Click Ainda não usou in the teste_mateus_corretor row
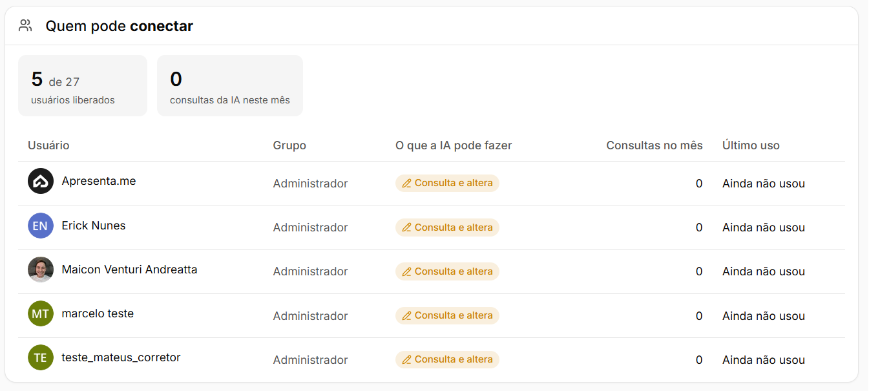 click(x=764, y=360)
